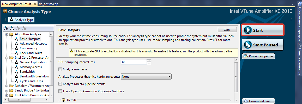
Task: Collapse the Algorithm Analysis folder
Action: point(7,34)
